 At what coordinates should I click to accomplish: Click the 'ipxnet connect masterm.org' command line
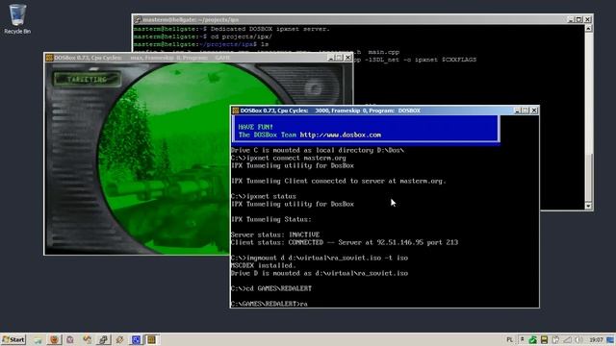click(289, 158)
